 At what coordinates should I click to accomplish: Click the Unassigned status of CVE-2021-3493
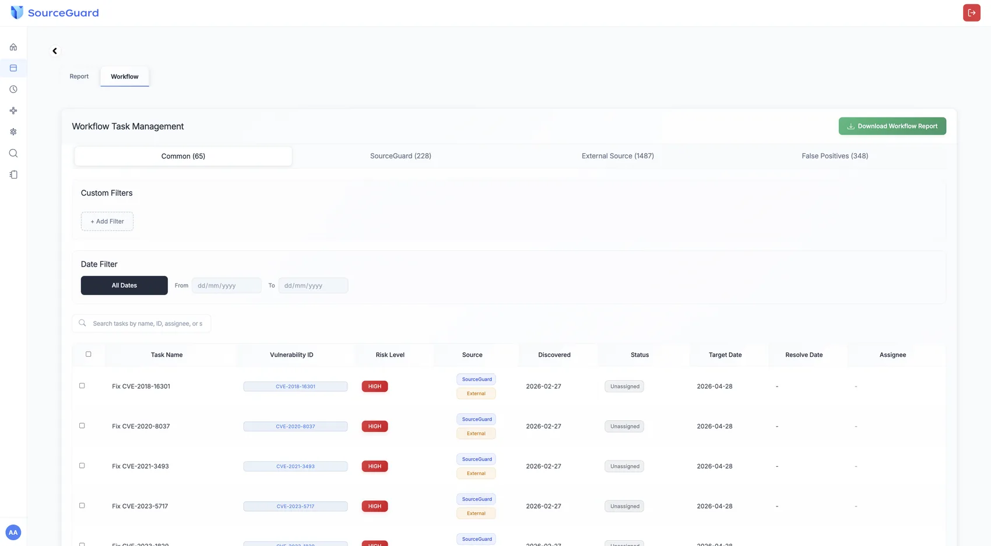624,466
